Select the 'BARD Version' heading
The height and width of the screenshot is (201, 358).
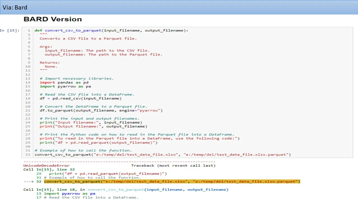point(53,19)
